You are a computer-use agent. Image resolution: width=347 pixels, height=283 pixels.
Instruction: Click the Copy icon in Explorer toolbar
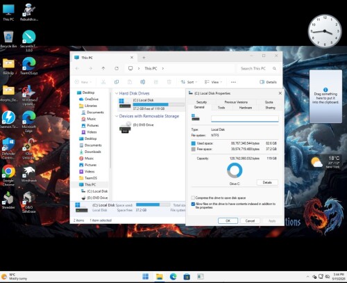tap(117, 82)
